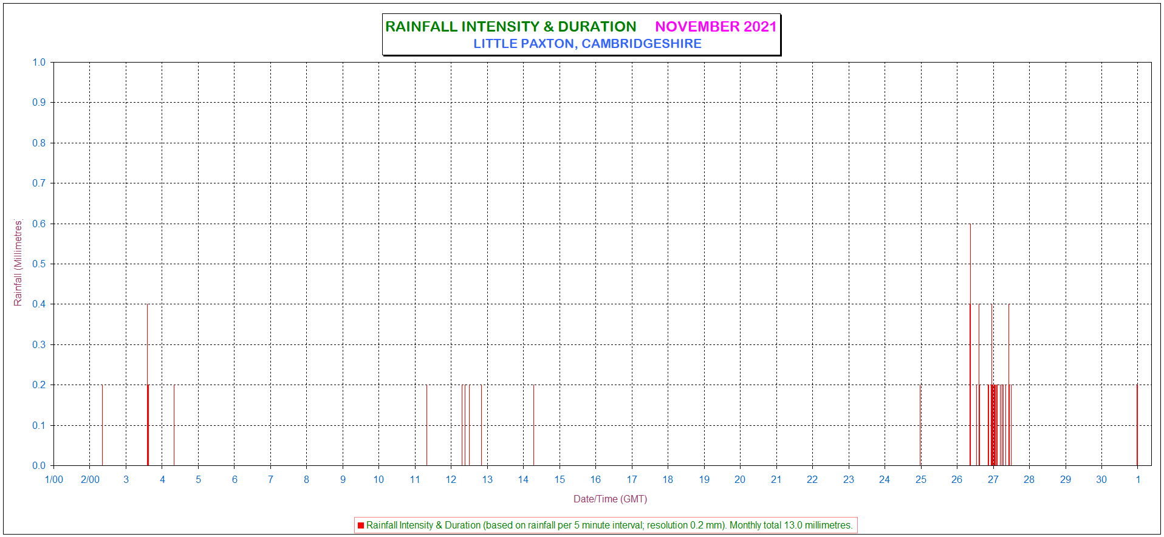Click the x-axis date label 25
1164x537 pixels.
tap(921, 480)
